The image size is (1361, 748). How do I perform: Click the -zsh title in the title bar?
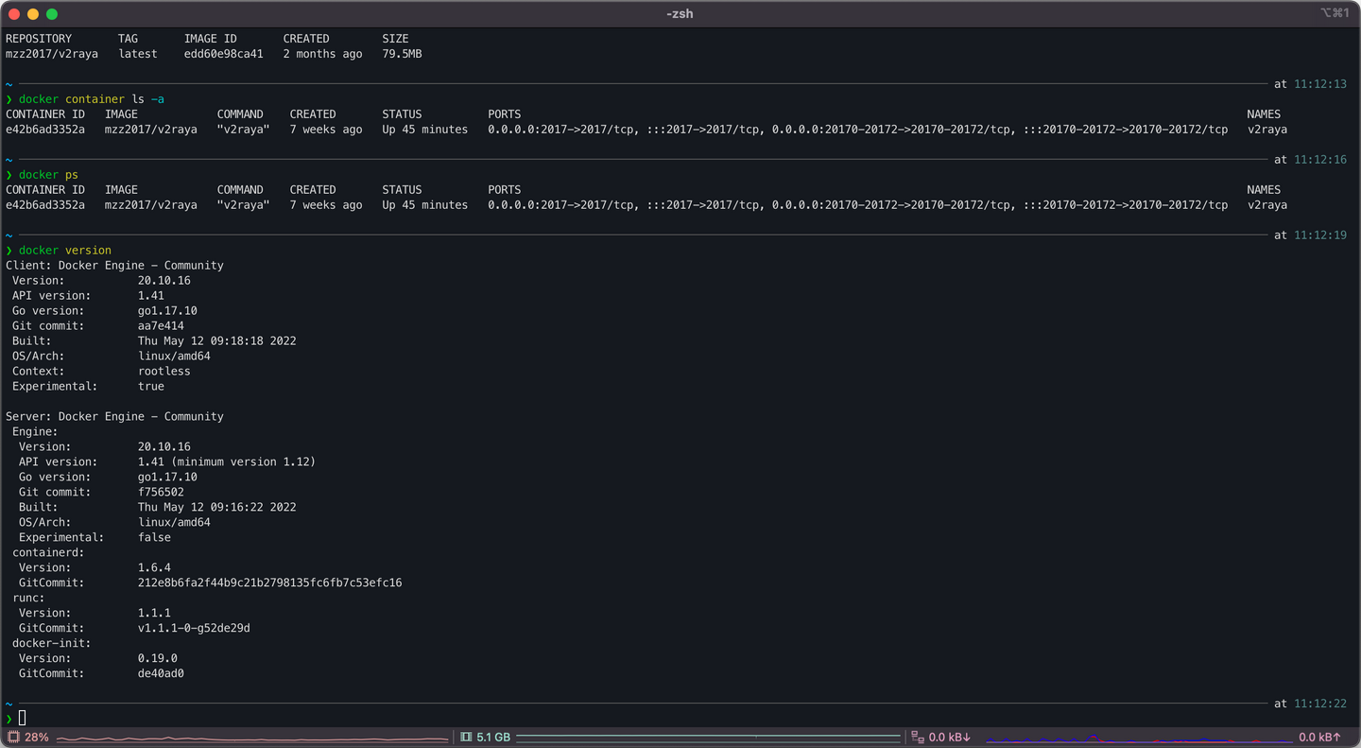[x=680, y=13]
